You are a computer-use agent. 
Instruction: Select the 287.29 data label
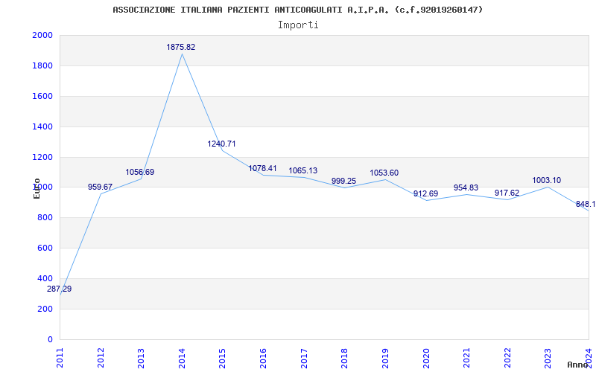pos(60,289)
